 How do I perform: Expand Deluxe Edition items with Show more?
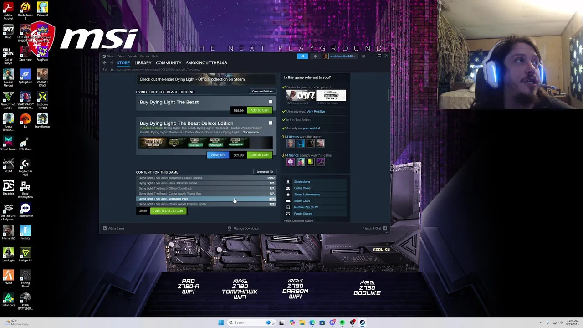coord(251,132)
